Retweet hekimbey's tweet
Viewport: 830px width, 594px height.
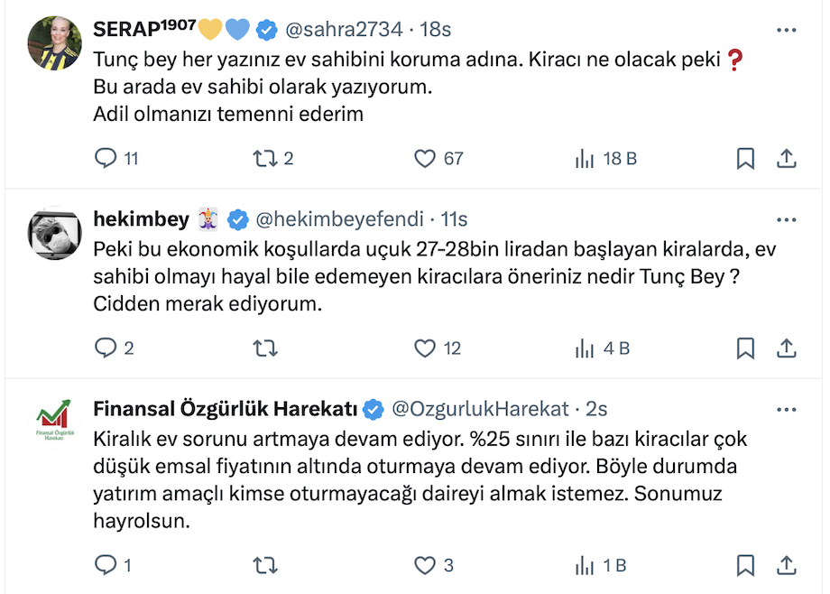tap(264, 348)
